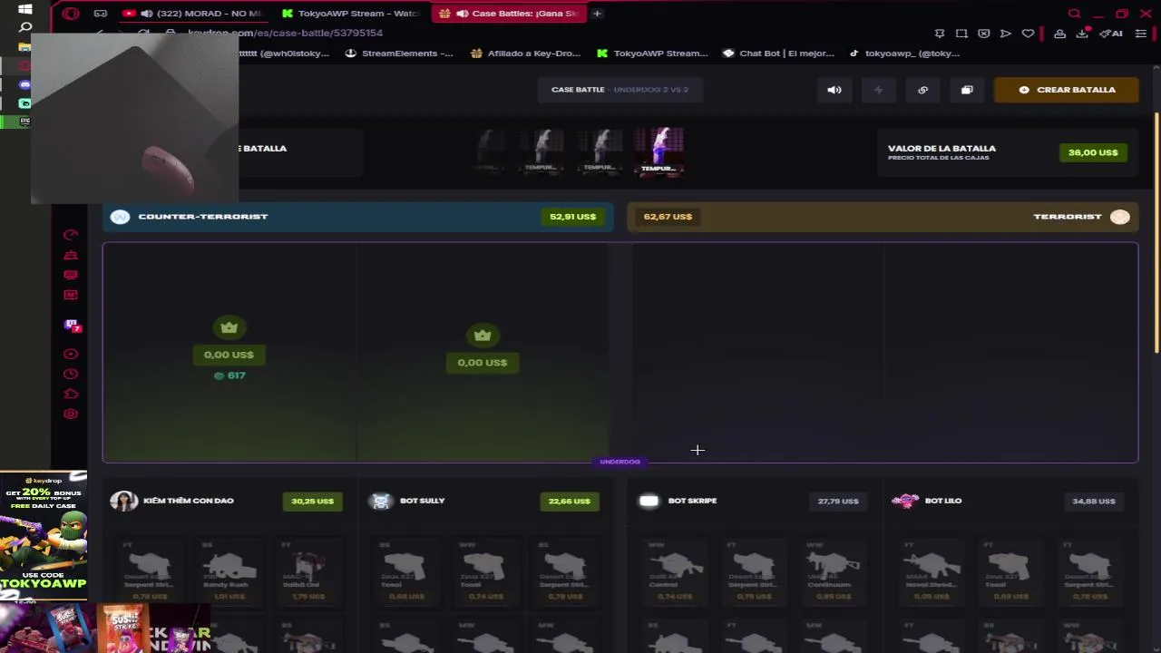
Task: Select the highlighted purple case thumbnail
Action: 659,151
